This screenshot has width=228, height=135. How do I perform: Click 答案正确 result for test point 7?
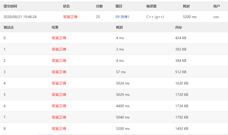(x=59, y=117)
